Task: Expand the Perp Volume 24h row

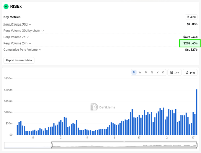Action: [x=30, y=43]
